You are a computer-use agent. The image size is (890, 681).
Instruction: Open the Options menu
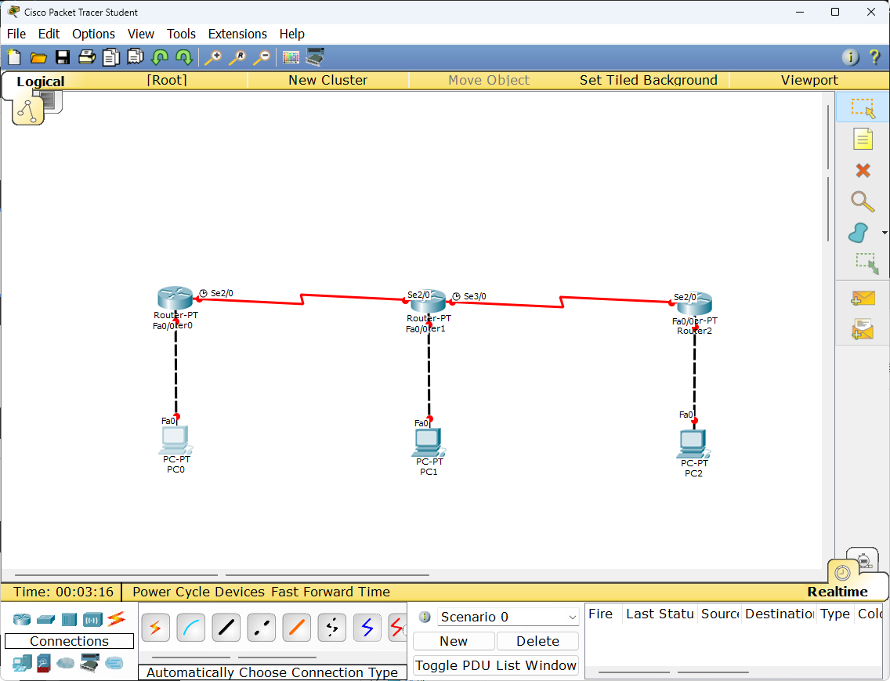94,34
